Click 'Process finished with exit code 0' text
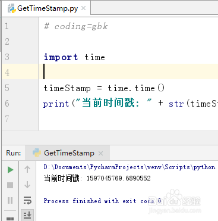 click(x=103, y=201)
